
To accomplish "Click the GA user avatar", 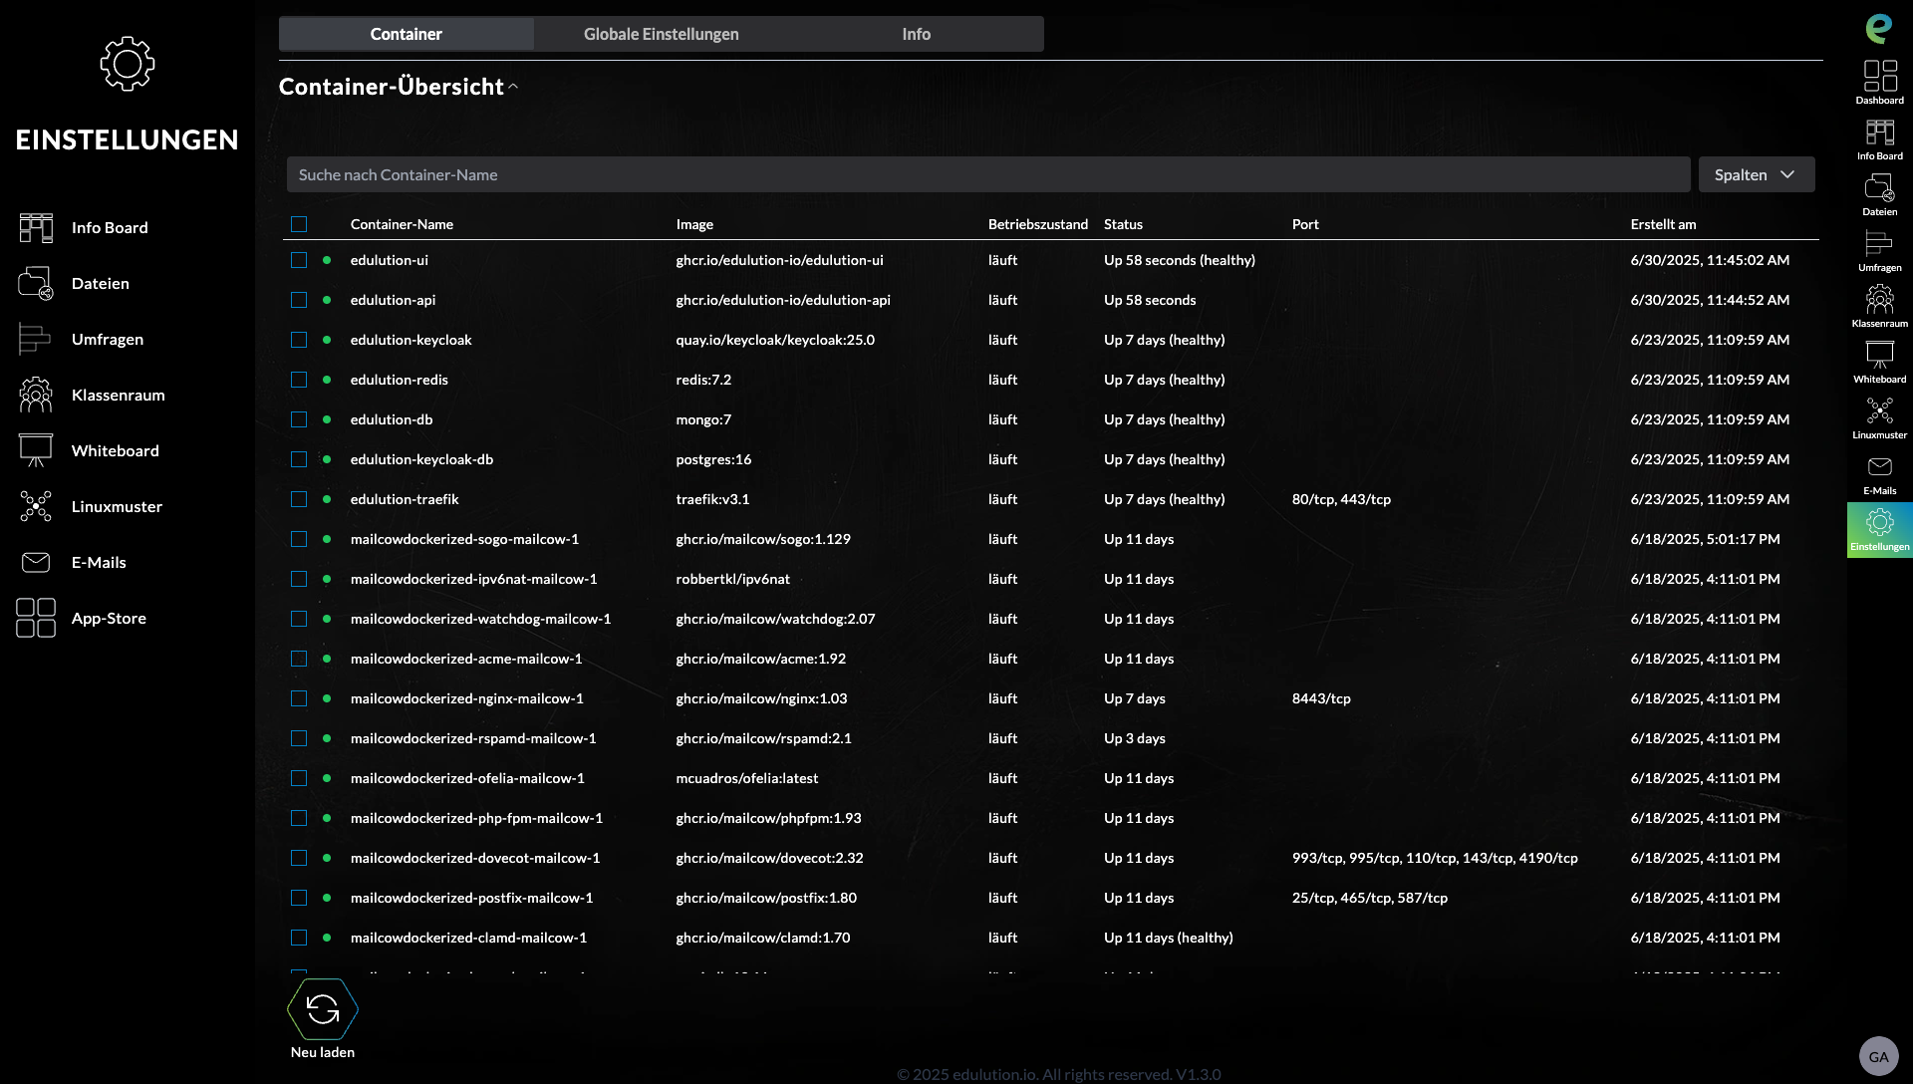I will [x=1878, y=1057].
